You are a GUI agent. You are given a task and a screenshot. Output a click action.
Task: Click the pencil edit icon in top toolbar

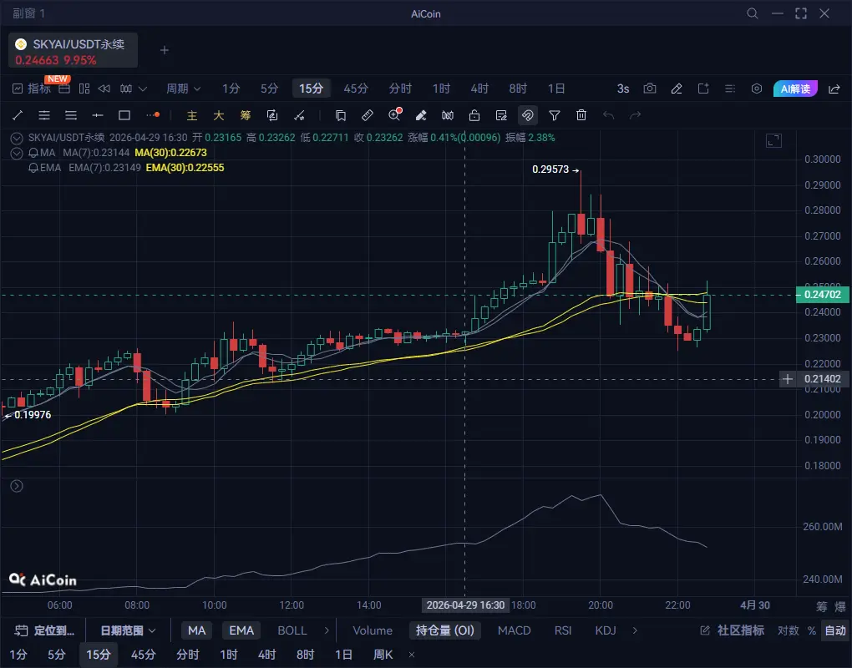coord(677,89)
